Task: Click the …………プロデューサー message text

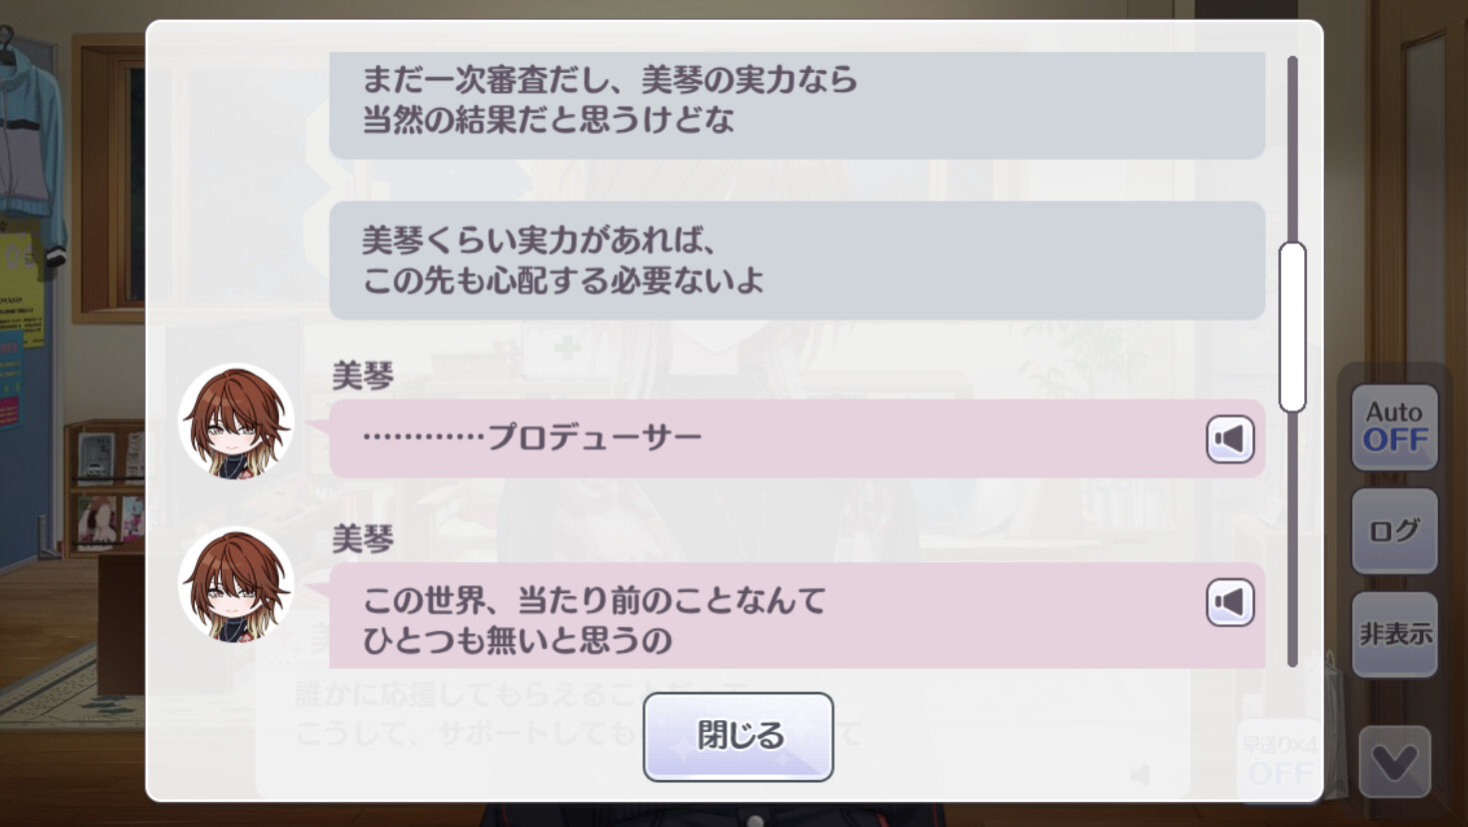Action: (533, 437)
